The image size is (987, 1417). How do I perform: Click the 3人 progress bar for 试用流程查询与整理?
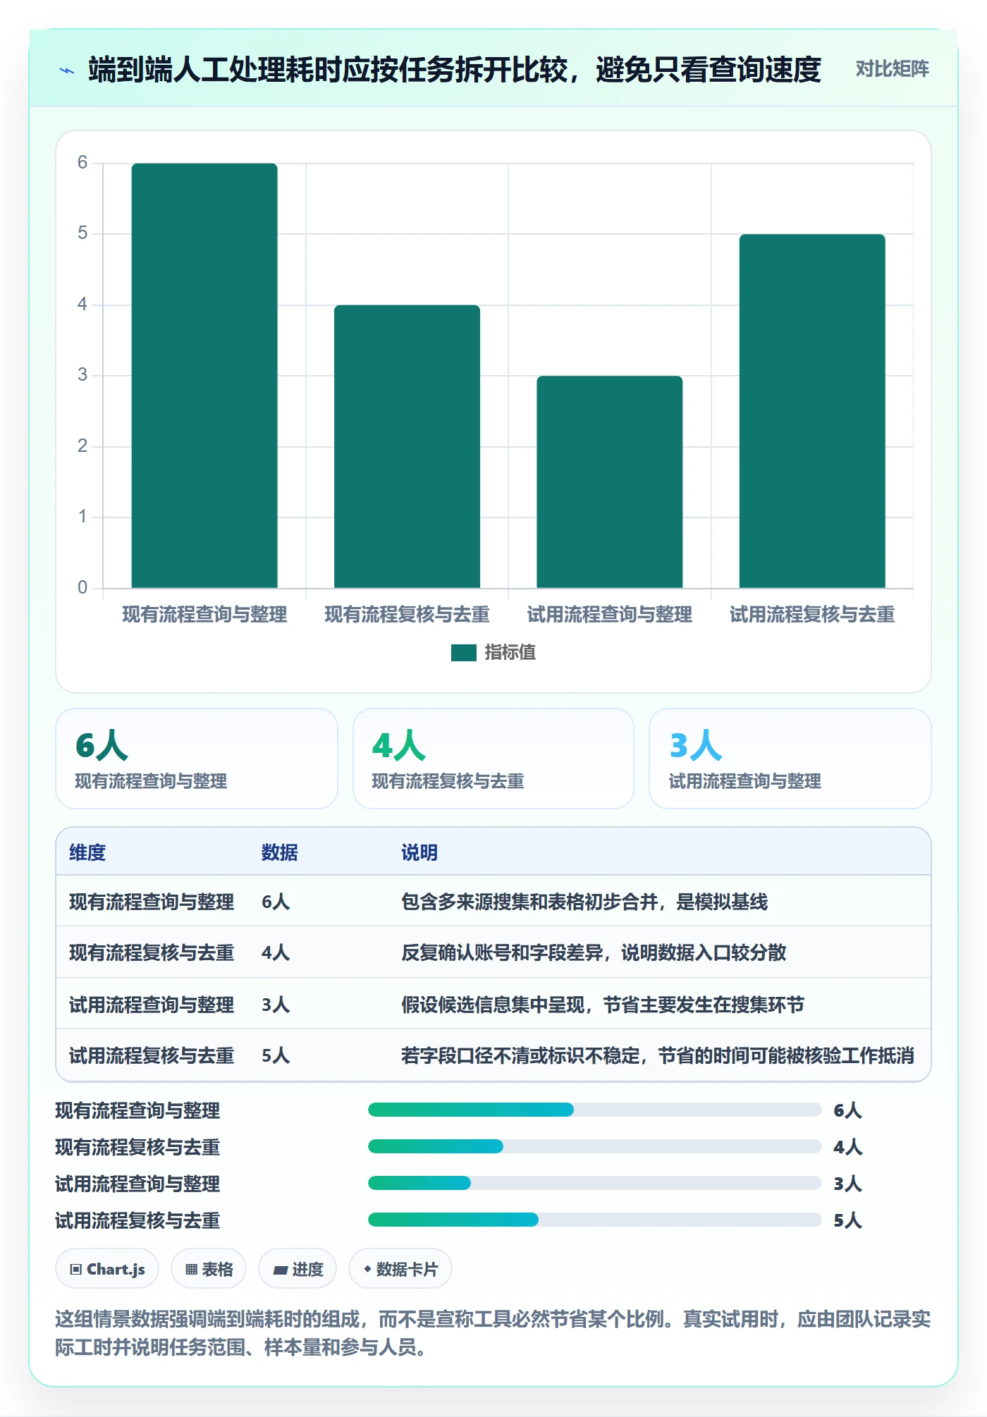point(594,1183)
